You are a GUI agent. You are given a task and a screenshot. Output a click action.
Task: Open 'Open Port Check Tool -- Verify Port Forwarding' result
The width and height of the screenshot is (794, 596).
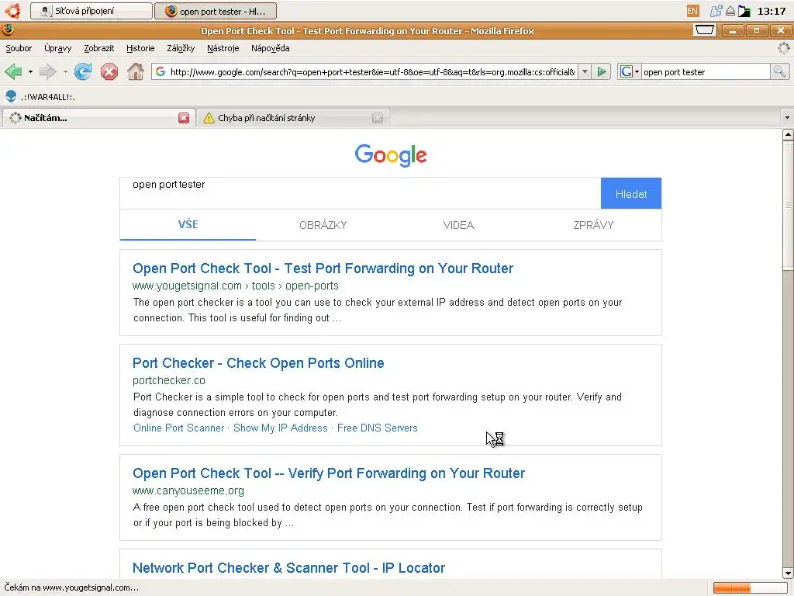click(329, 473)
